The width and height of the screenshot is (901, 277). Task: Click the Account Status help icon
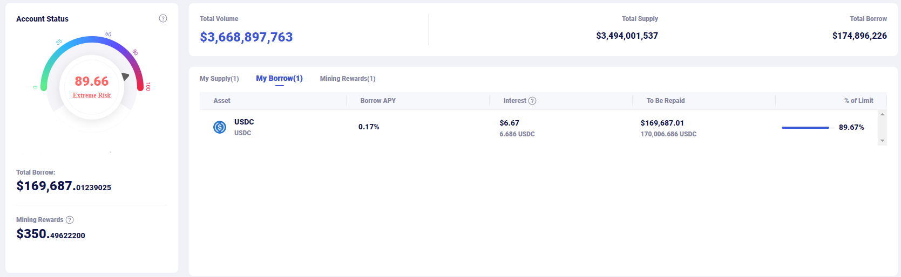163,18
